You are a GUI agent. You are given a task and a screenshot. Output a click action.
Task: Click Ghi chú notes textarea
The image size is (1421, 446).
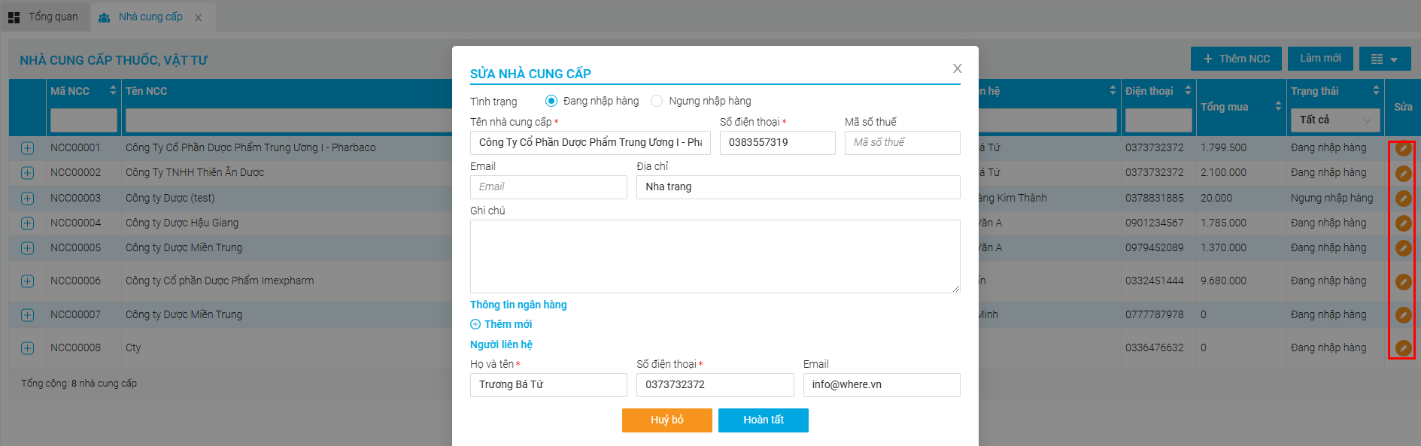[715, 256]
